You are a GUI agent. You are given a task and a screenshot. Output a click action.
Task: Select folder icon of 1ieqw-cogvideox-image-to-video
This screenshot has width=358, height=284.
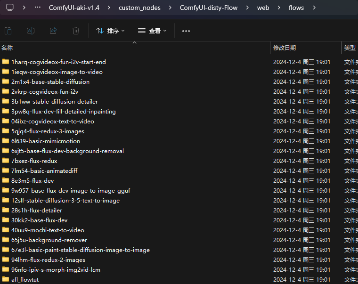click(x=6, y=72)
